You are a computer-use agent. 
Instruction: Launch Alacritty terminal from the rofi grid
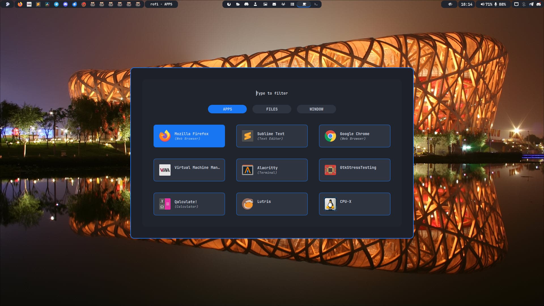click(272, 170)
